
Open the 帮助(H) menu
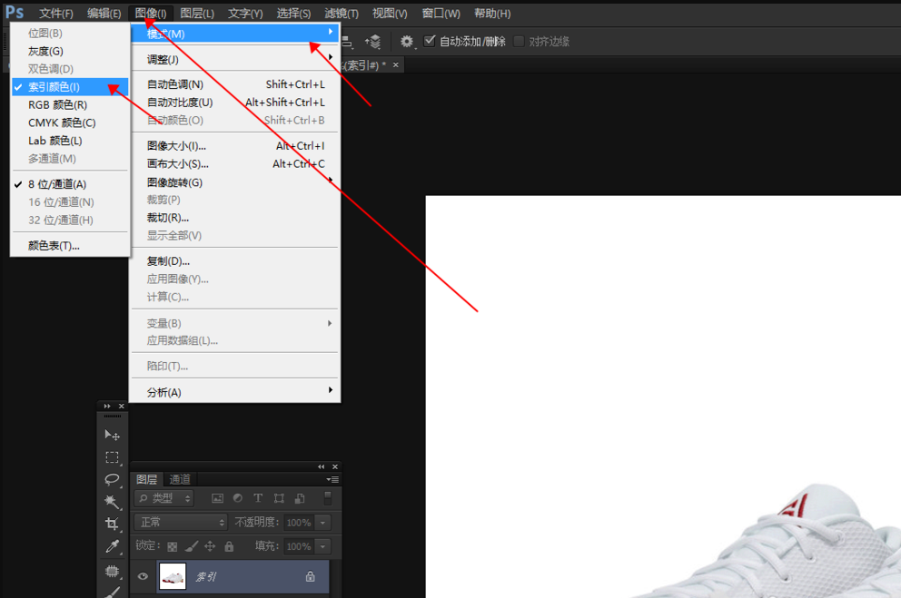(492, 14)
